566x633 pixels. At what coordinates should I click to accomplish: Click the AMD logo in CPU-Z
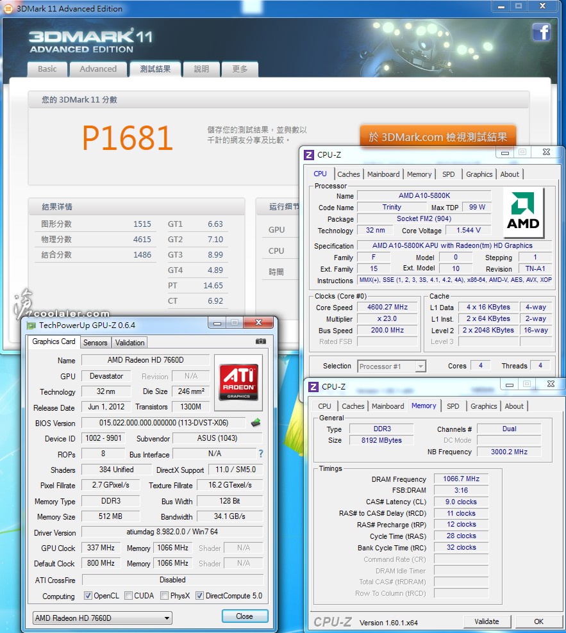(x=523, y=213)
